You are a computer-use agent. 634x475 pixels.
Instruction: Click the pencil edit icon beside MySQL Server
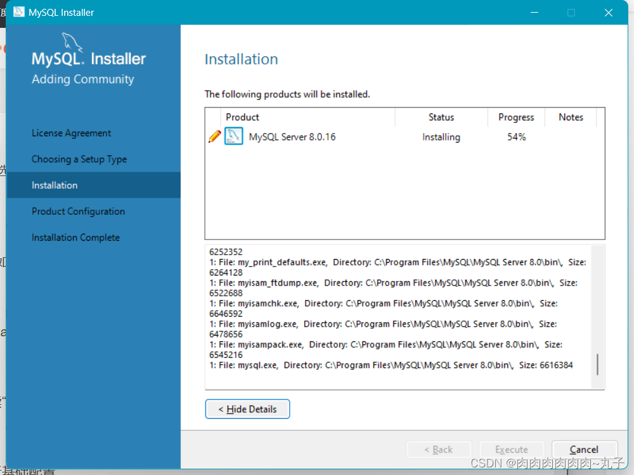click(x=215, y=136)
